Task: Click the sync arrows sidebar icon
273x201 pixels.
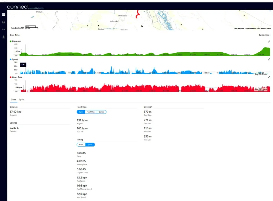Action: pyautogui.click(x=4, y=29)
